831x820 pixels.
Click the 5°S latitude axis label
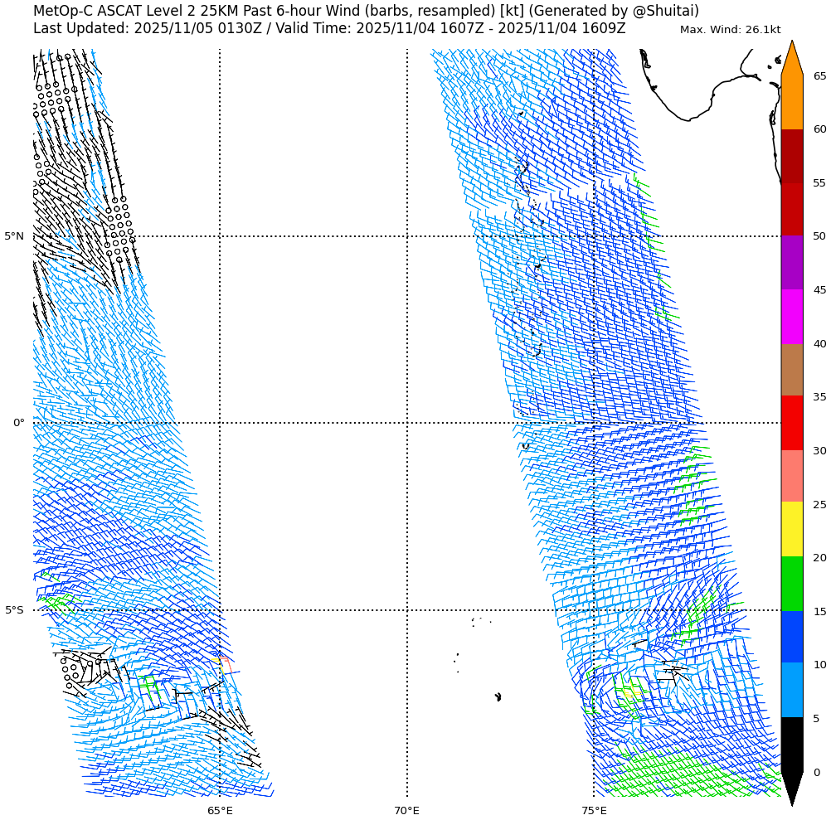pos(14,610)
